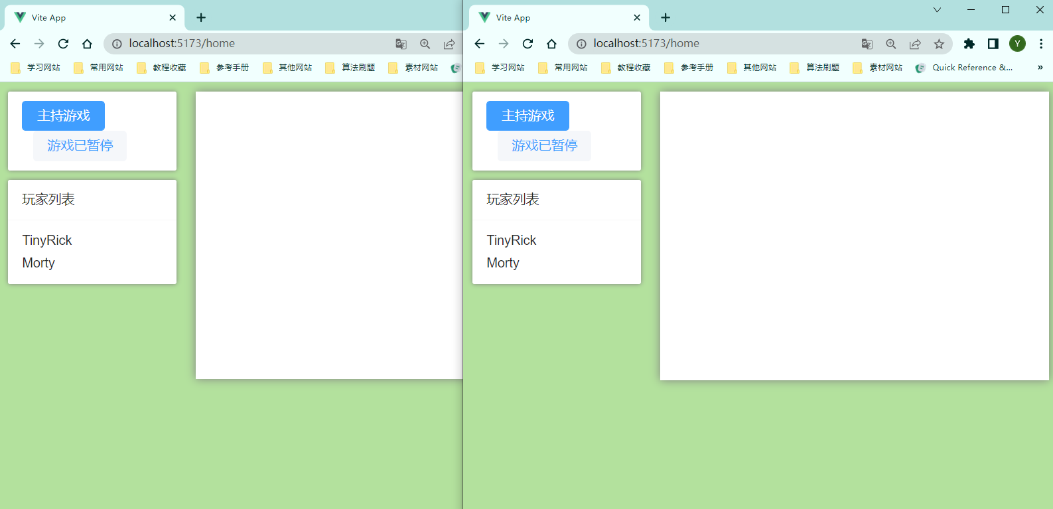1053x509 pixels.
Task: Reload the page in right browser window
Action: (x=527, y=44)
